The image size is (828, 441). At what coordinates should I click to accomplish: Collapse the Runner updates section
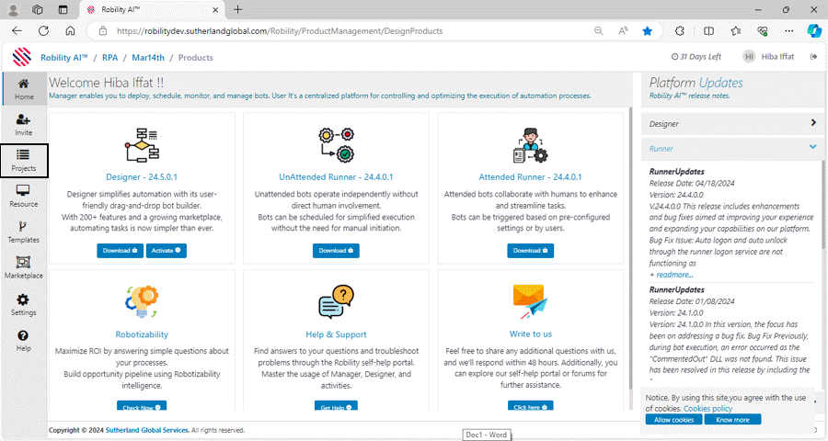click(x=731, y=148)
